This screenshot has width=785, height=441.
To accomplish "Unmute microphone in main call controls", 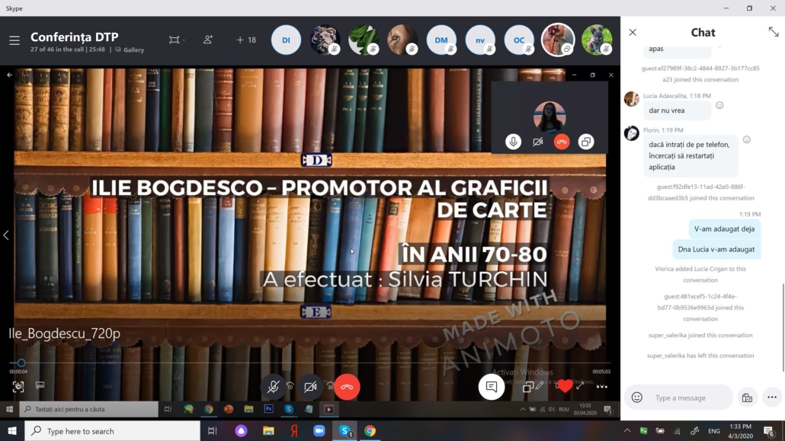I will (273, 387).
